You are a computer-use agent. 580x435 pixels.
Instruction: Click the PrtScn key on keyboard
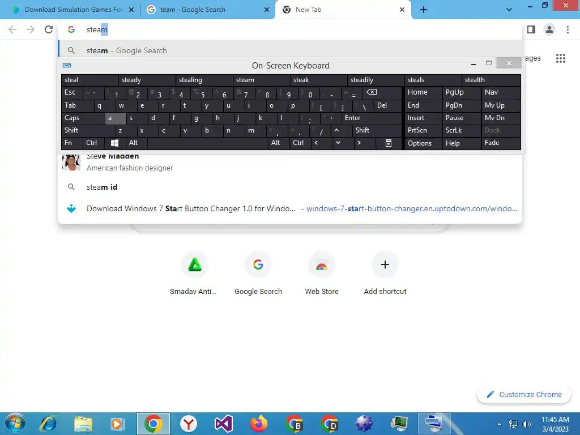tap(423, 130)
